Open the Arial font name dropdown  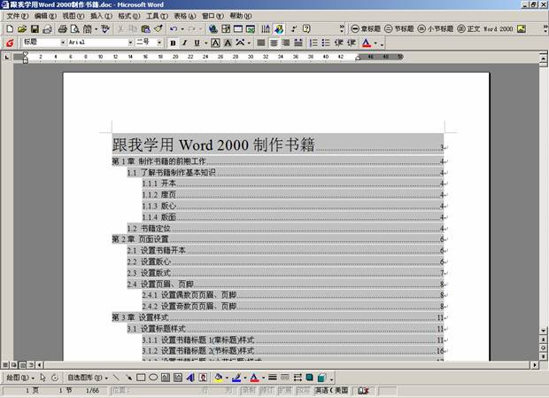97,43
